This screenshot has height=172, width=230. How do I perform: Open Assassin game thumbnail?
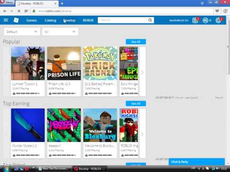64,125
